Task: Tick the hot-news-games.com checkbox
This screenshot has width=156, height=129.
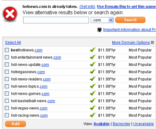Action: click(x=7, y=93)
